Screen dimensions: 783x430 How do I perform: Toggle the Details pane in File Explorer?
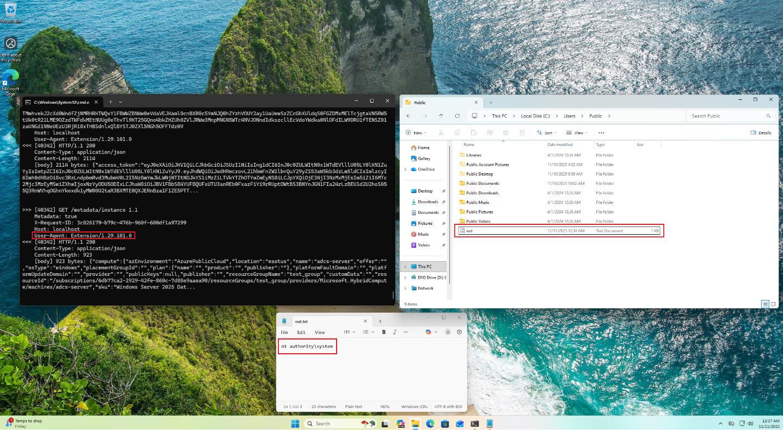point(761,133)
